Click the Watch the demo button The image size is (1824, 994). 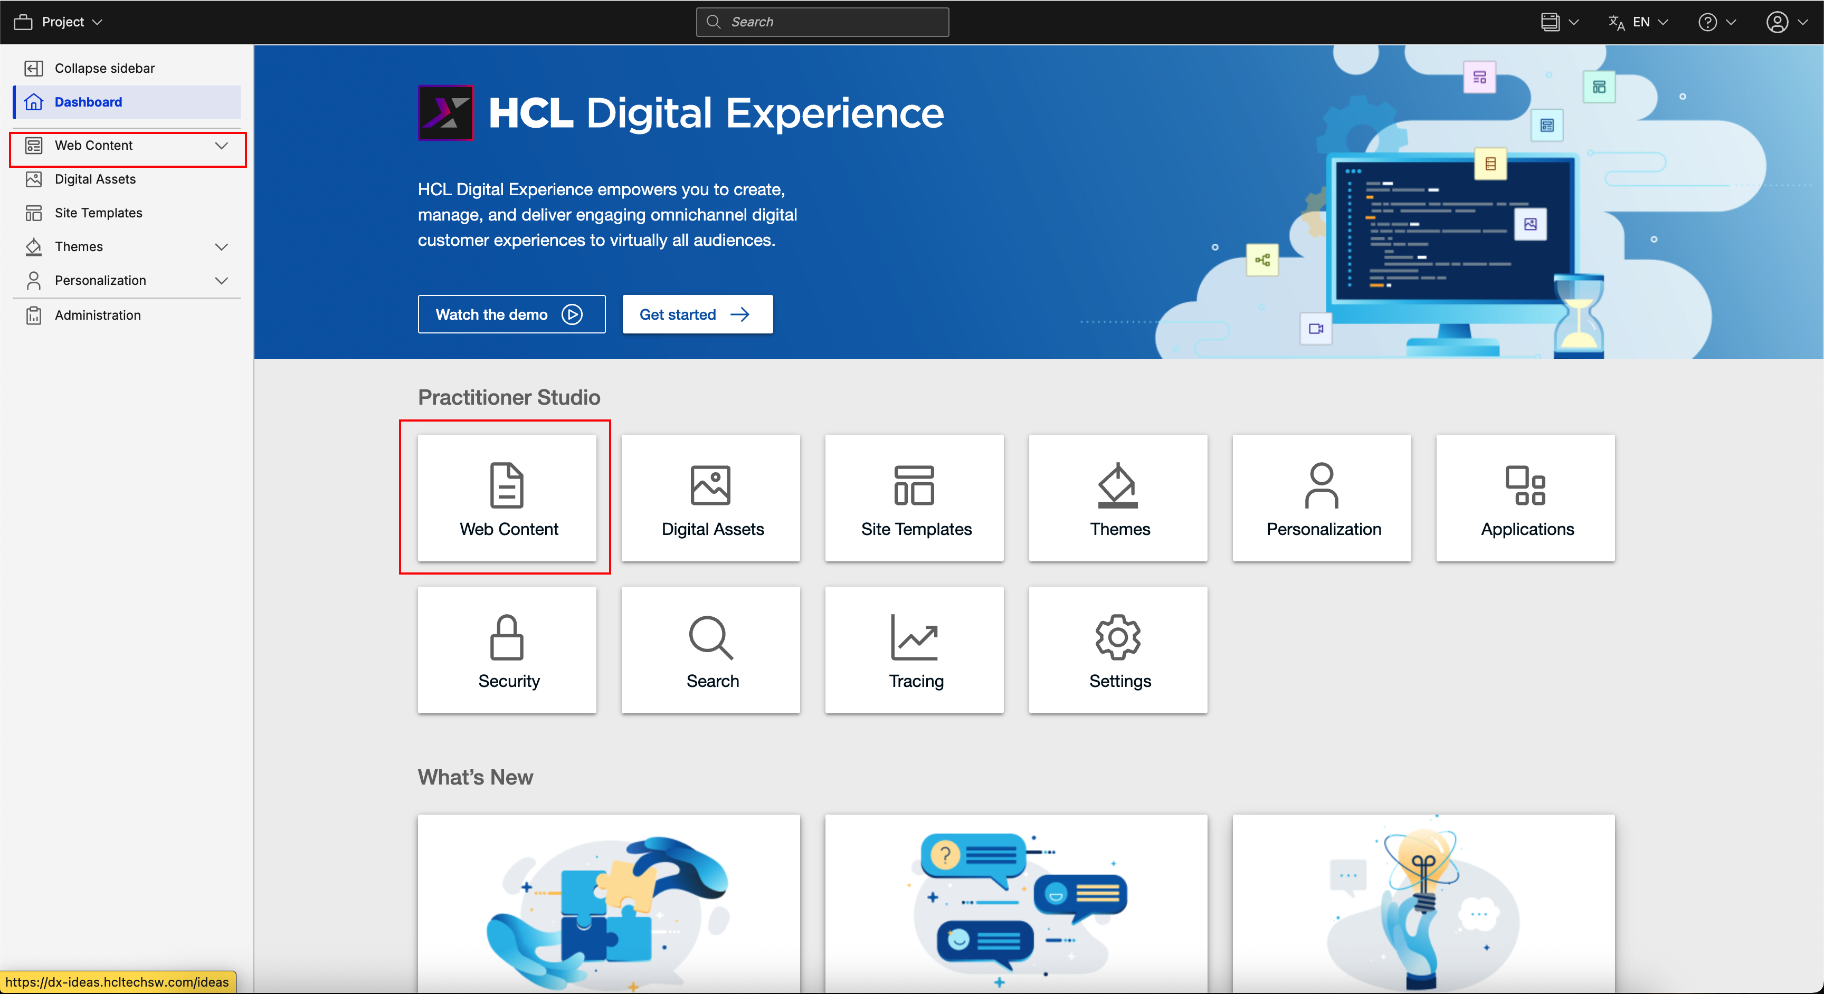coord(510,314)
